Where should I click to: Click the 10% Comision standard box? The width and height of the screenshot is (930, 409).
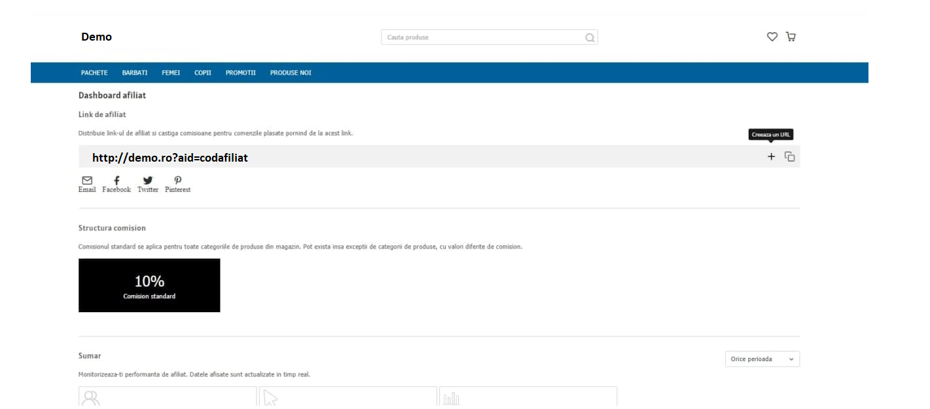[149, 285]
